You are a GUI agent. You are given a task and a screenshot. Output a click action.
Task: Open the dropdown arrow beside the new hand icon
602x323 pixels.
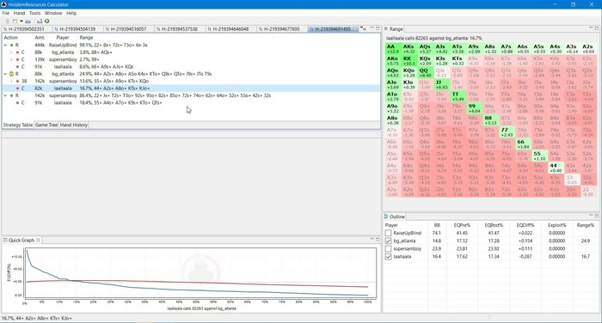tap(21, 21)
